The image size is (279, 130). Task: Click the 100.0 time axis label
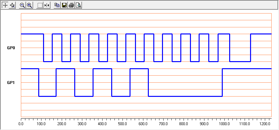click(x=41, y=124)
